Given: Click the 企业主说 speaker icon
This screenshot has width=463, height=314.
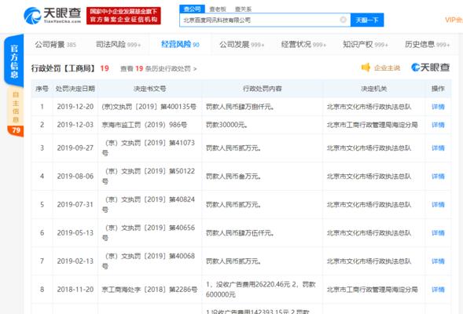Looking at the screenshot, I should click(366, 68).
